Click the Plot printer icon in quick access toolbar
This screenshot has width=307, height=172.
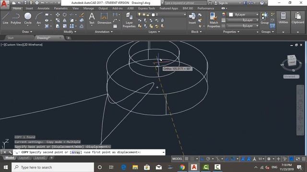click(x=37, y=3)
